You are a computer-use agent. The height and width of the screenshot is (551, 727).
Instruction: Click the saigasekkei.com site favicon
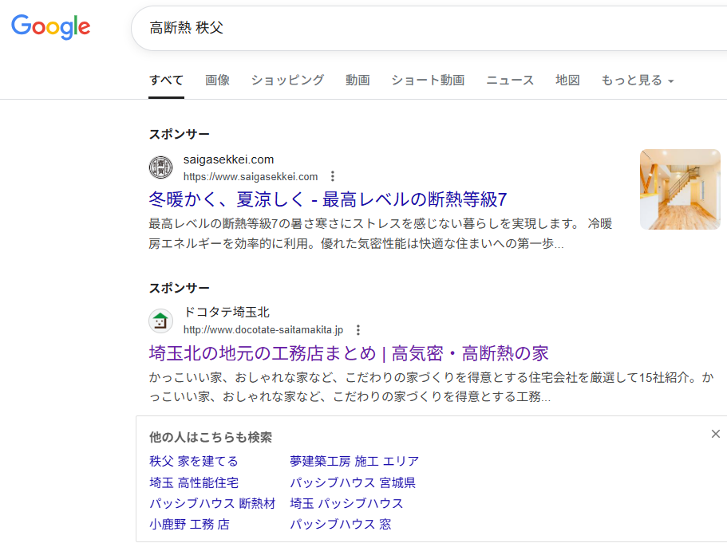click(160, 167)
